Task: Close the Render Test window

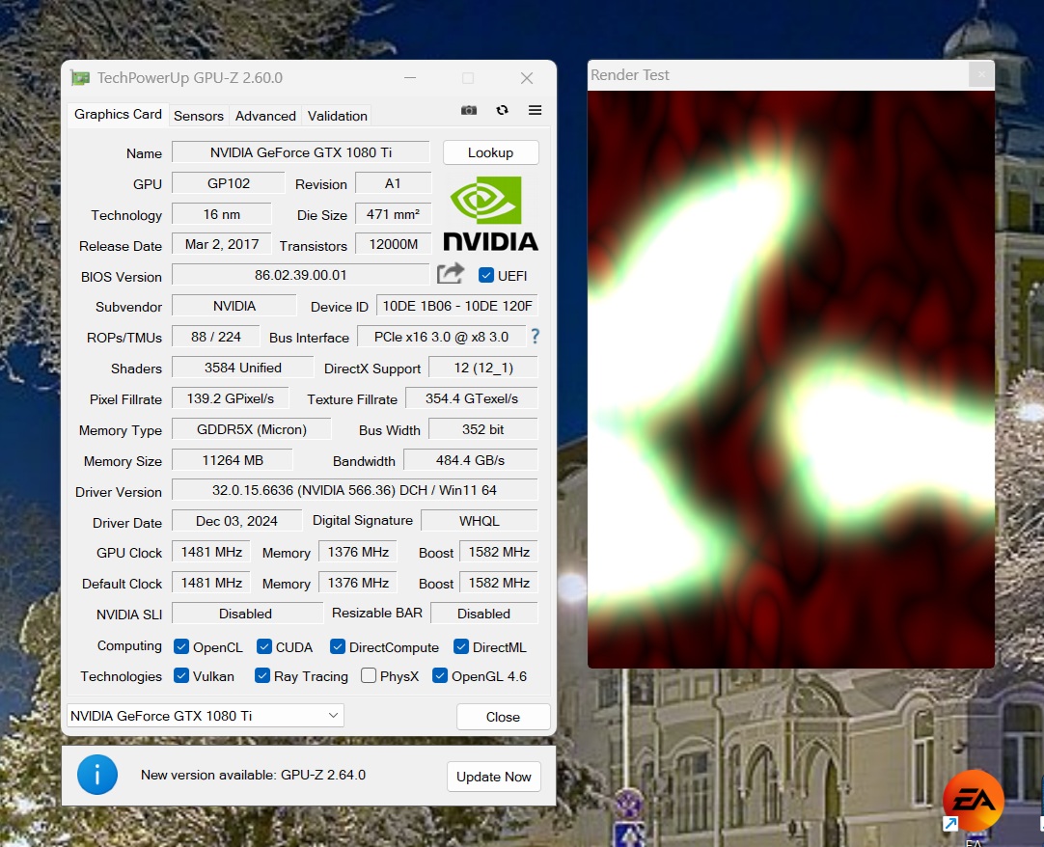Action: click(980, 74)
